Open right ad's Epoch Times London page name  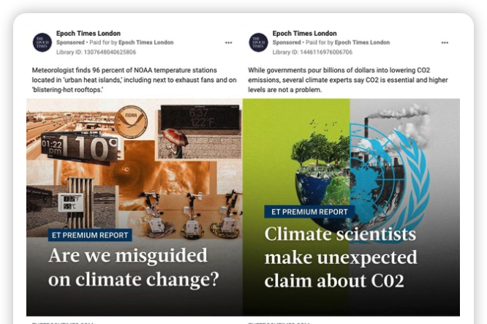(x=304, y=33)
